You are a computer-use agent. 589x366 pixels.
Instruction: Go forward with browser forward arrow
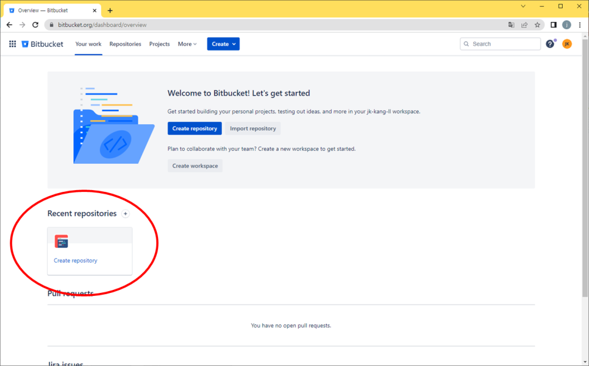click(x=22, y=25)
